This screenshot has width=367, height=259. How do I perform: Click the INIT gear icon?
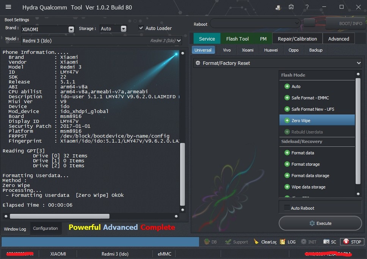point(304,242)
